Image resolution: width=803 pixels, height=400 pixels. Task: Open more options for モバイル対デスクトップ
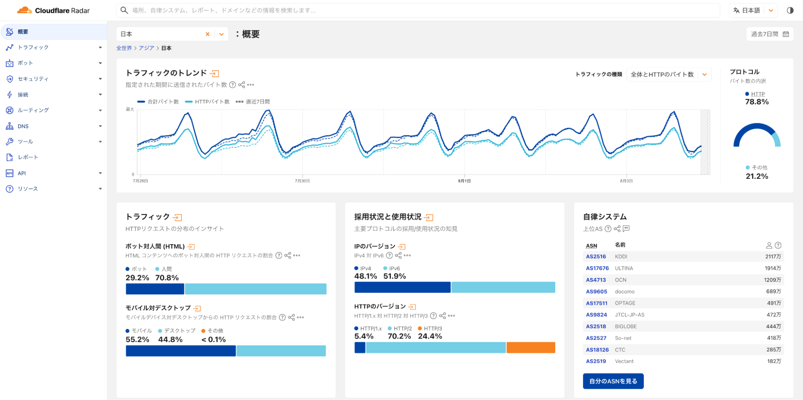pos(300,317)
